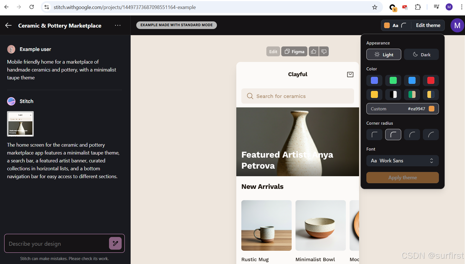The image size is (465, 264).
Task: Select Light appearance mode
Action: click(x=384, y=55)
